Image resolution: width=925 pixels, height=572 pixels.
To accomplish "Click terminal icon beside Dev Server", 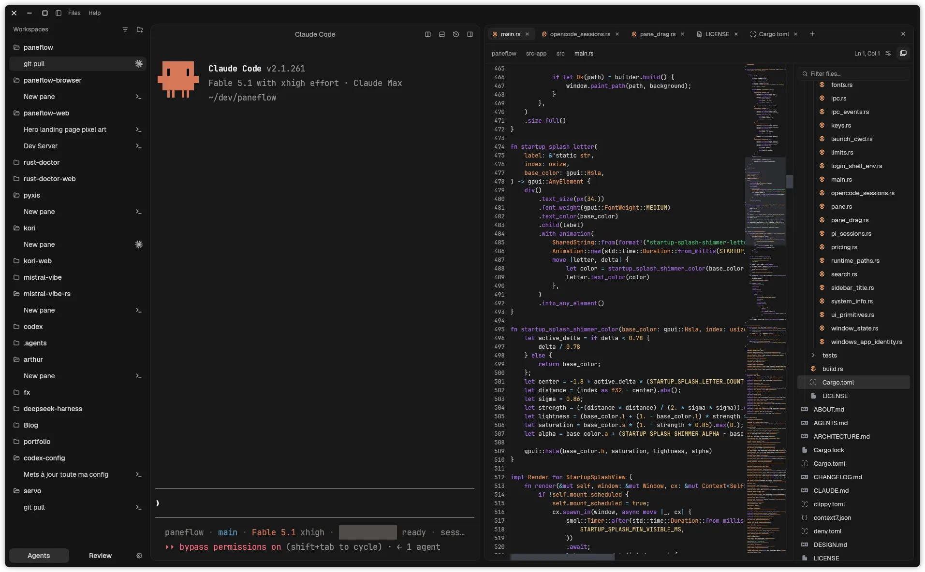I will pos(138,146).
